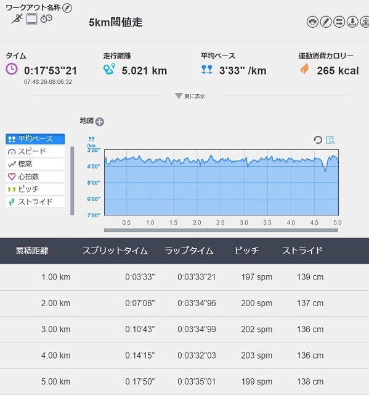Click the running figure workout type icon

coord(17,19)
